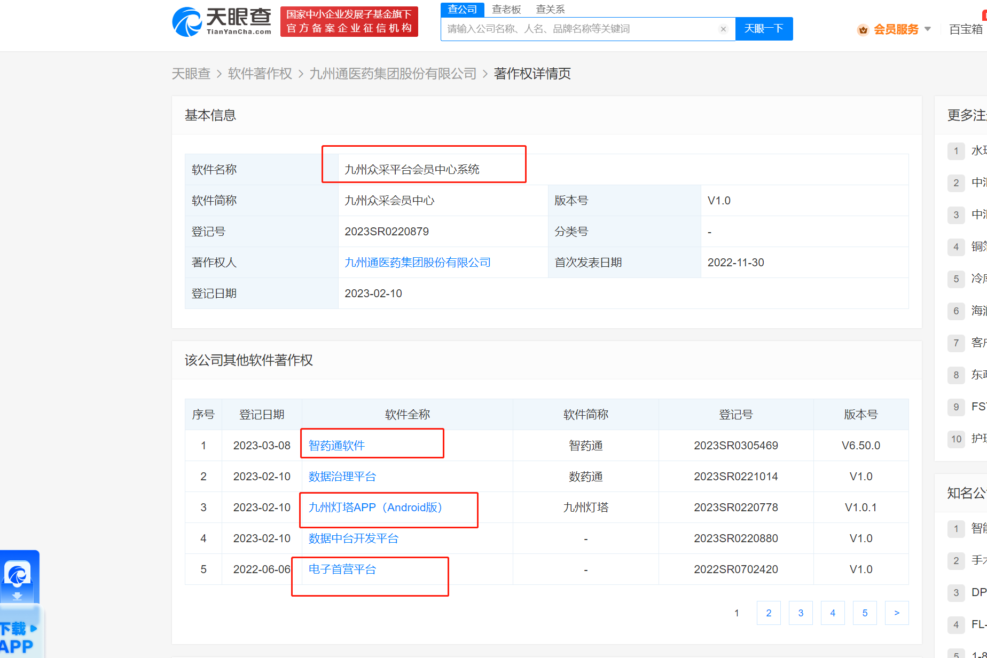Click registration number 2023SR0221014 cell
Image resolution: width=987 pixels, height=658 pixels.
point(736,477)
